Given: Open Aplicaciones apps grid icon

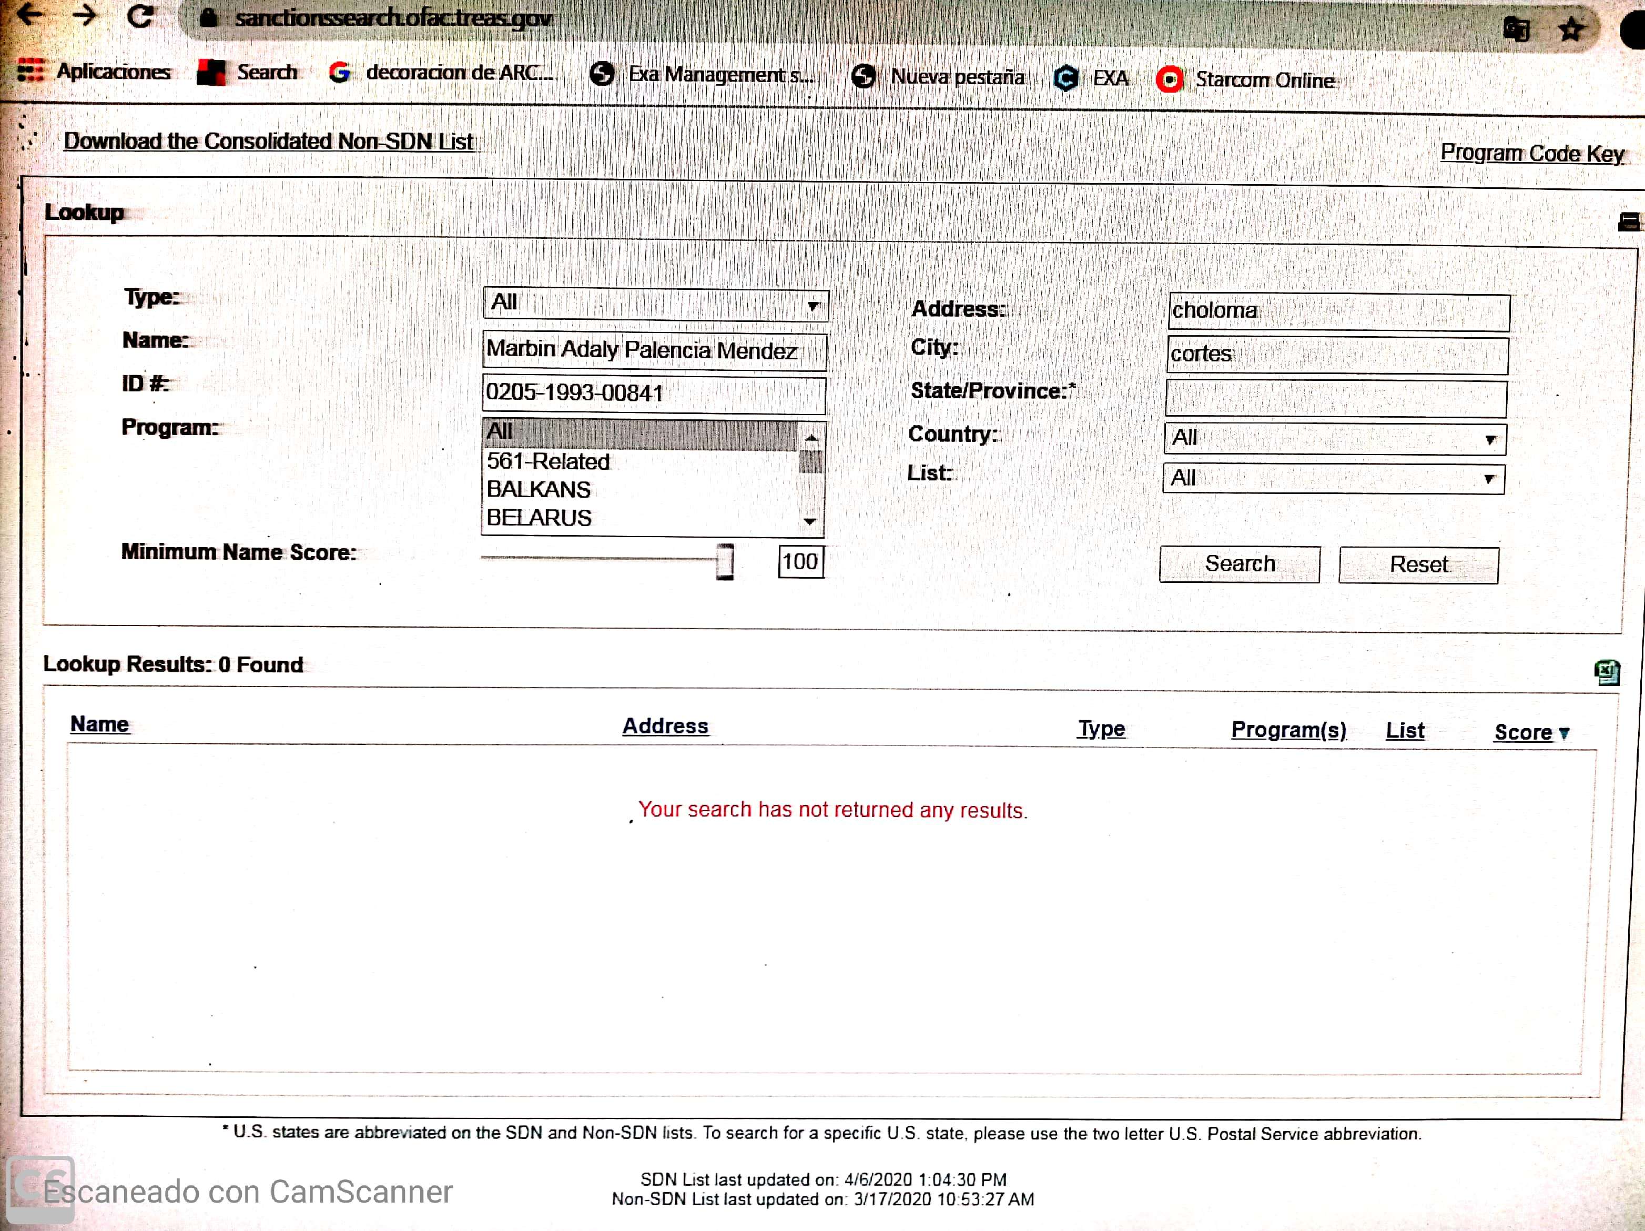Looking at the screenshot, I should coord(31,70).
